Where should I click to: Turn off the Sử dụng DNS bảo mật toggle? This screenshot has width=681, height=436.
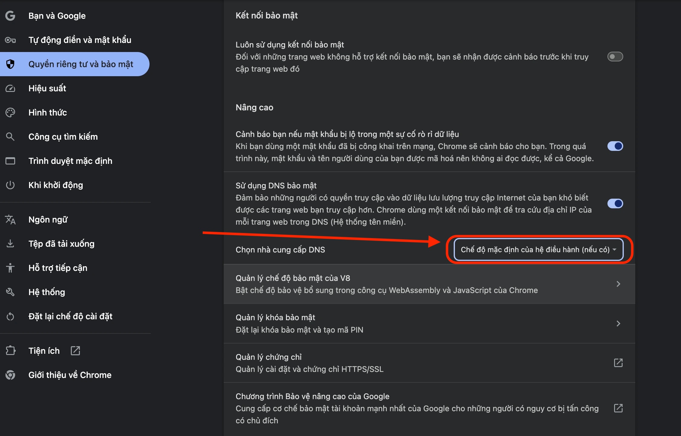615,203
